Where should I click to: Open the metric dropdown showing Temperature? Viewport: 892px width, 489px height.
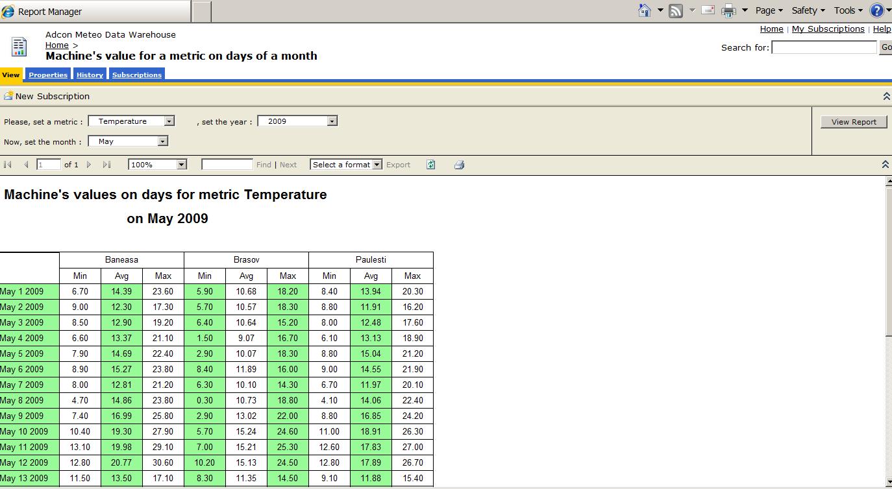[x=169, y=121]
